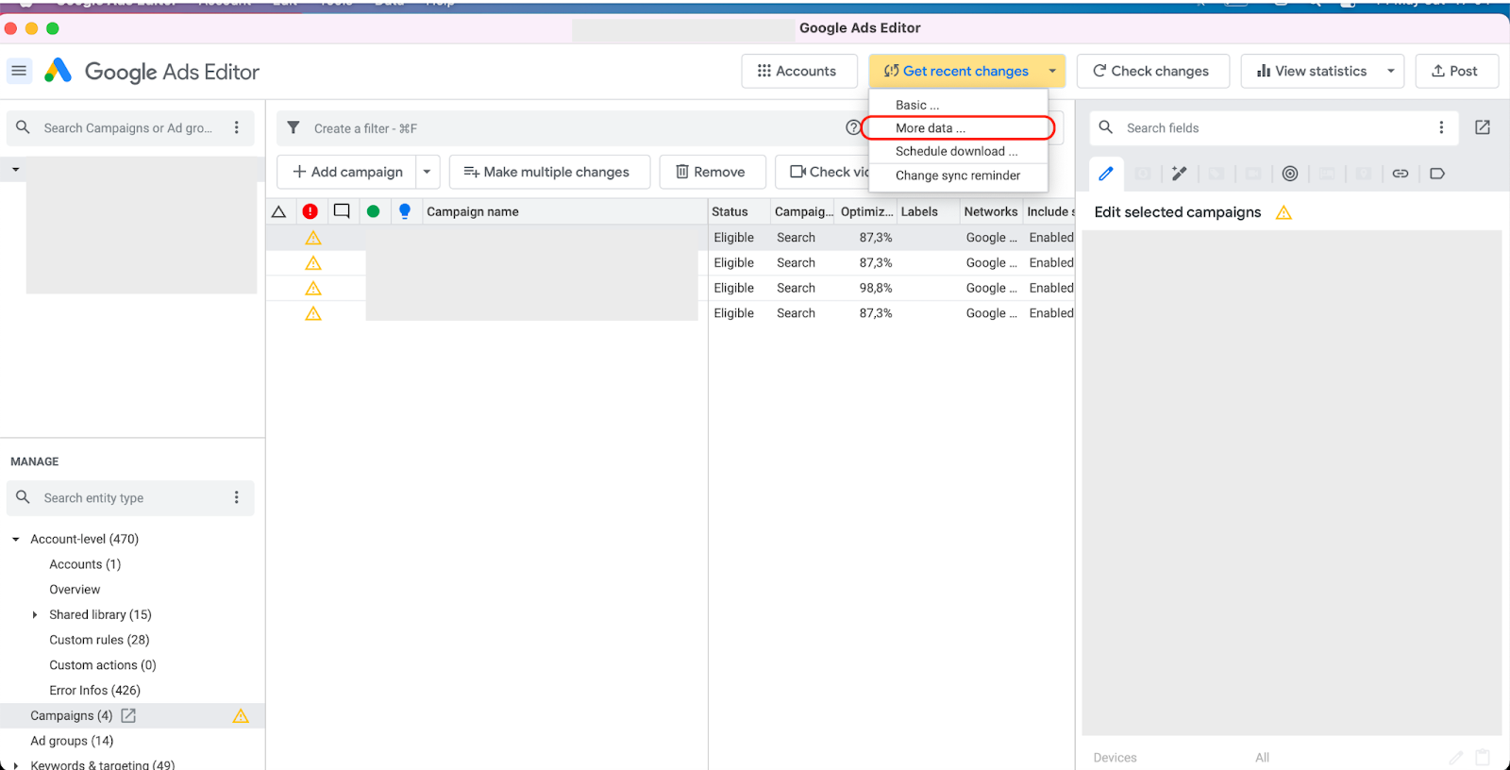Select Accounts (1) in the tree
This screenshot has height=770, width=1510.
point(85,564)
